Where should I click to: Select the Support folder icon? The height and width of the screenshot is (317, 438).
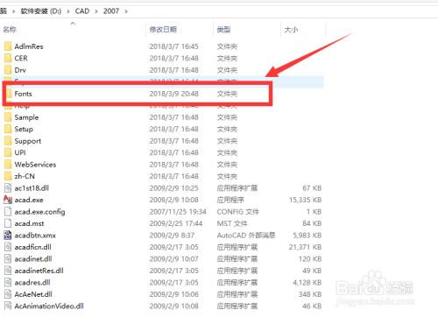tap(8, 141)
